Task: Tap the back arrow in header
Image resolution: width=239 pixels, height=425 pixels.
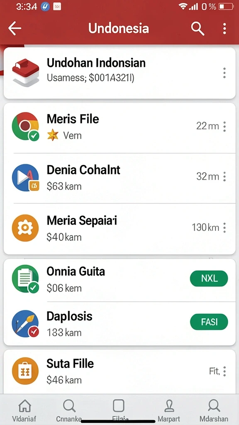Action: (15, 29)
